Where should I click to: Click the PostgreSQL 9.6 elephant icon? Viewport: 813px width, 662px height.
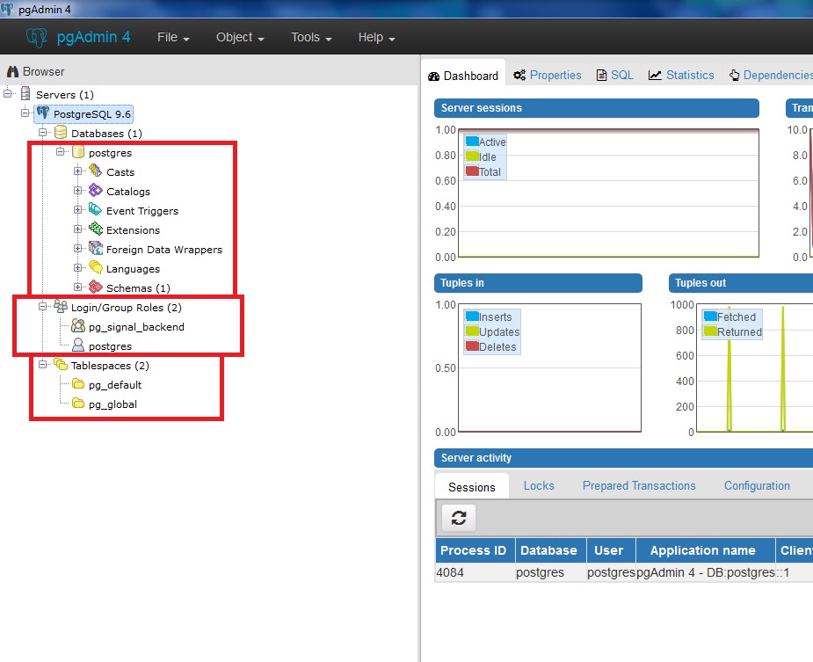[x=43, y=113]
